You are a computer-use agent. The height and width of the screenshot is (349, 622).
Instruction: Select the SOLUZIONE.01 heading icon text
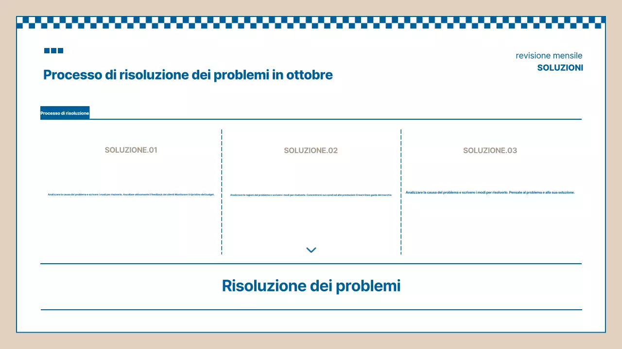131,150
